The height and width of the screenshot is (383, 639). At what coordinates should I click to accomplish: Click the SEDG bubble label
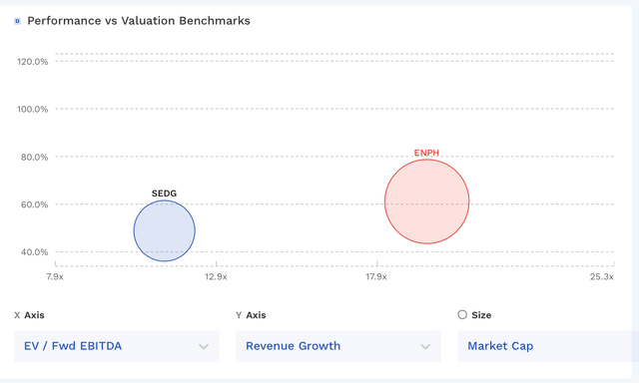(164, 193)
